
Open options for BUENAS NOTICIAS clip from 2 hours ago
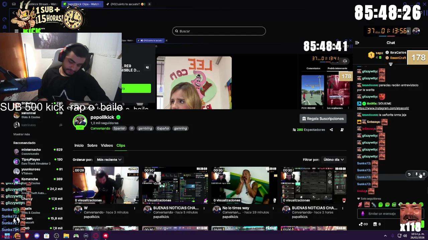(x=343, y=208)
